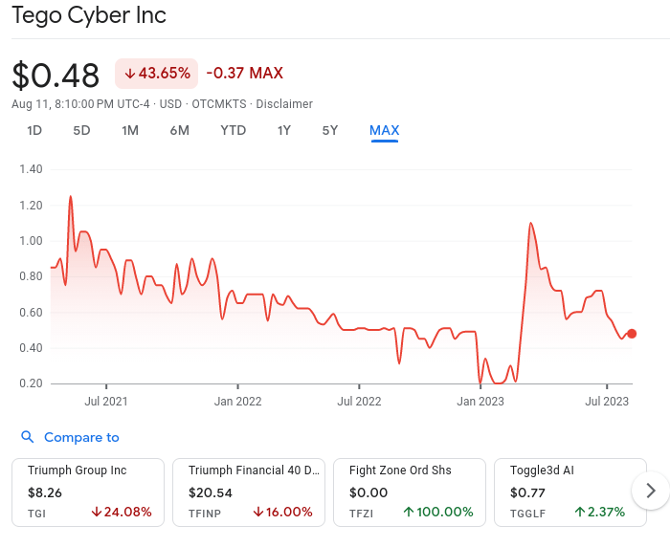Open the Triumph Group Inc comparison card
This screenshot has width=670, height=547.
(88, 492)
